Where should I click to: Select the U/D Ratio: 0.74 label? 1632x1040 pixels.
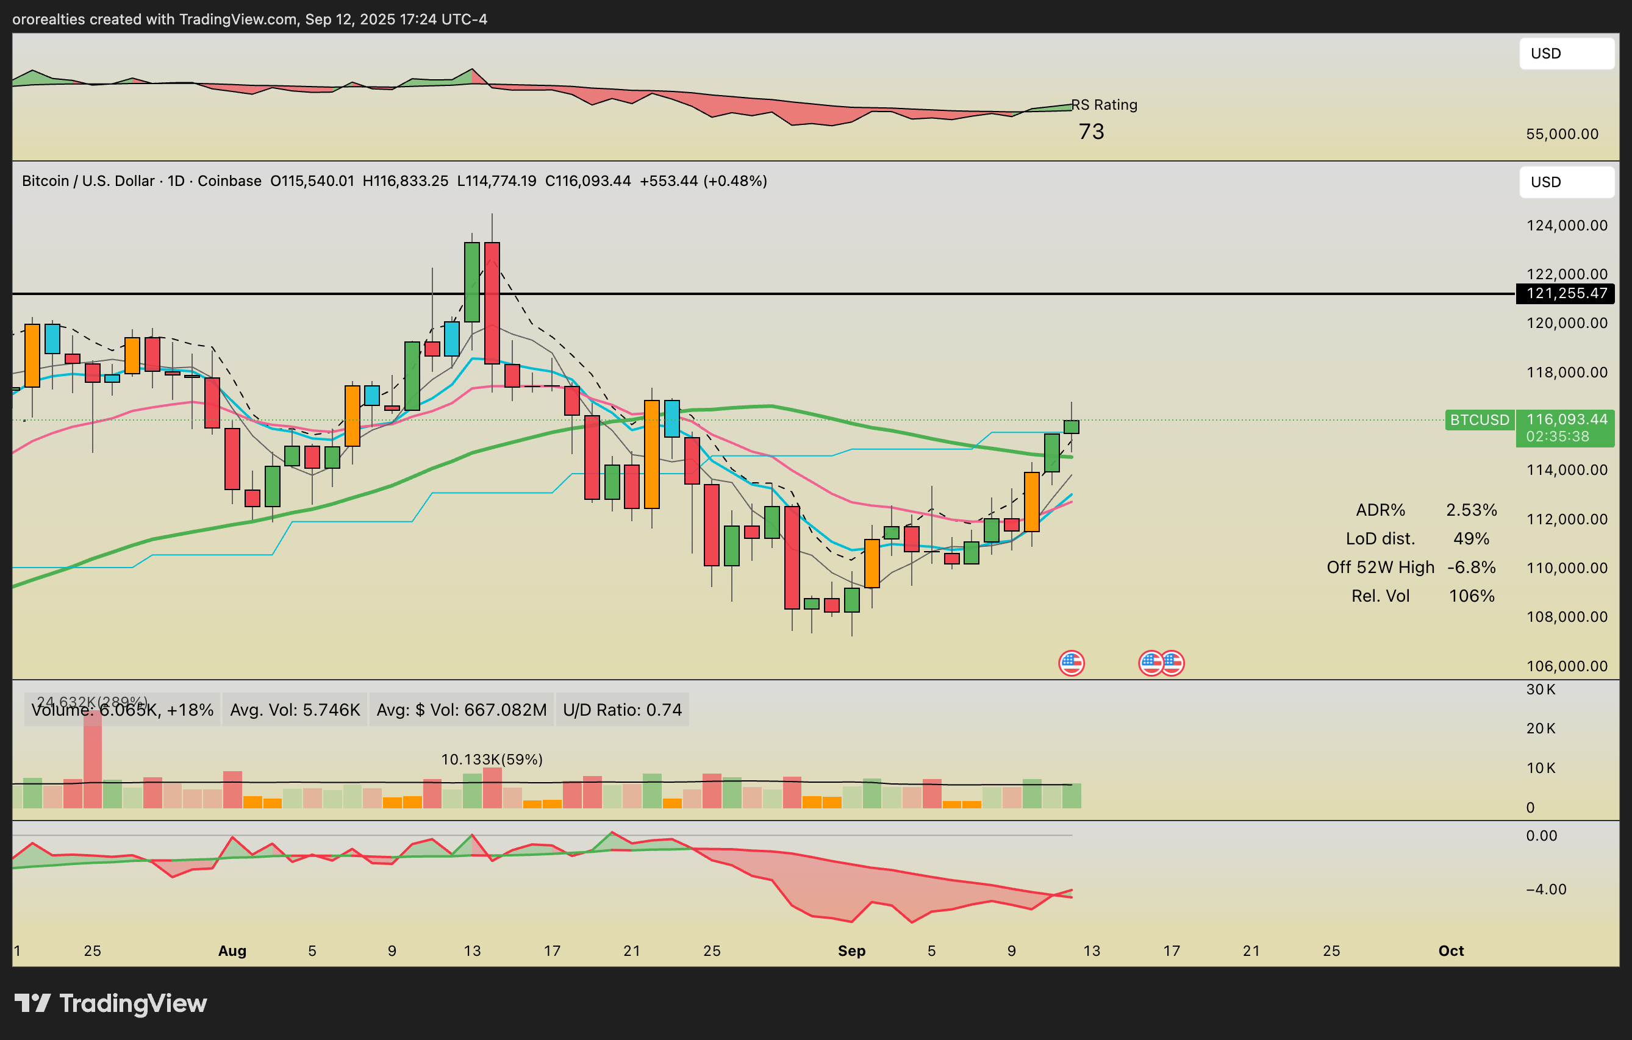tap(621, 710)
